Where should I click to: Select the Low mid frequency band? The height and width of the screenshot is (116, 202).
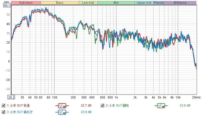(x=88, y=3)
